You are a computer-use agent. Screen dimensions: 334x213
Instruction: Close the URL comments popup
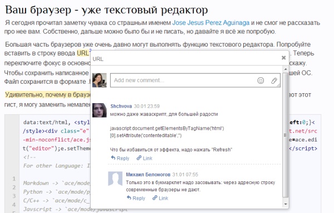(283, 58)
